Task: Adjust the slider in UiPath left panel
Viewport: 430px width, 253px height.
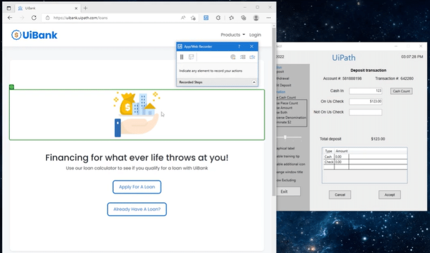Action: pos(285,137)
